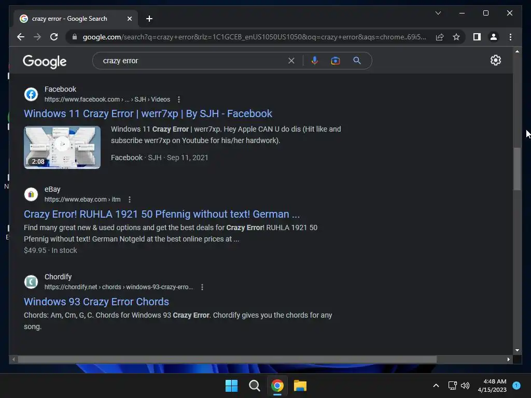Screen dimensions: 531x398
Task: Search by image with the camera icon
Action: [336, 61]
